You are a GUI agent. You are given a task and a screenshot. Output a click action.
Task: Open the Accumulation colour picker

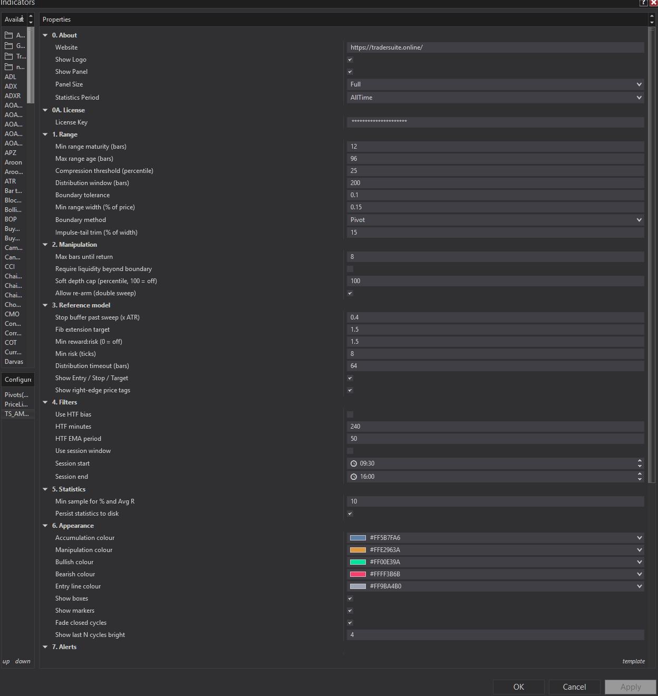pos(496,538)
